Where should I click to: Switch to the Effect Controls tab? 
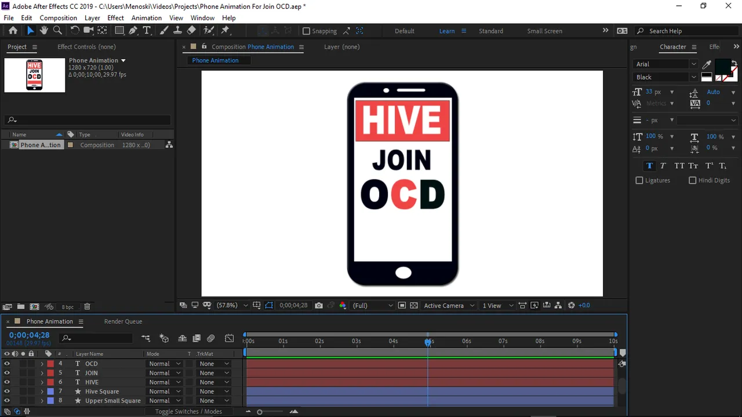tap(86, 47)
